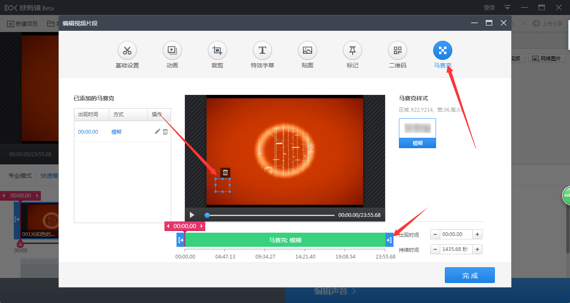The height and width of the screenshot is (303, 570).
Task: Switch to the 马赛克 mosaic tab
Action: (x=443, y=51)
